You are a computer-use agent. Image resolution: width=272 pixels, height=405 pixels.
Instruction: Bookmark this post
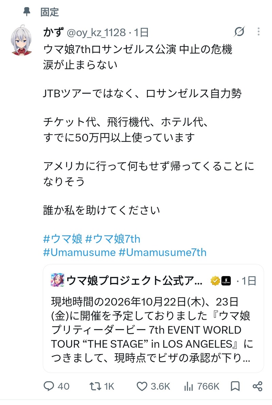[235, 386]
